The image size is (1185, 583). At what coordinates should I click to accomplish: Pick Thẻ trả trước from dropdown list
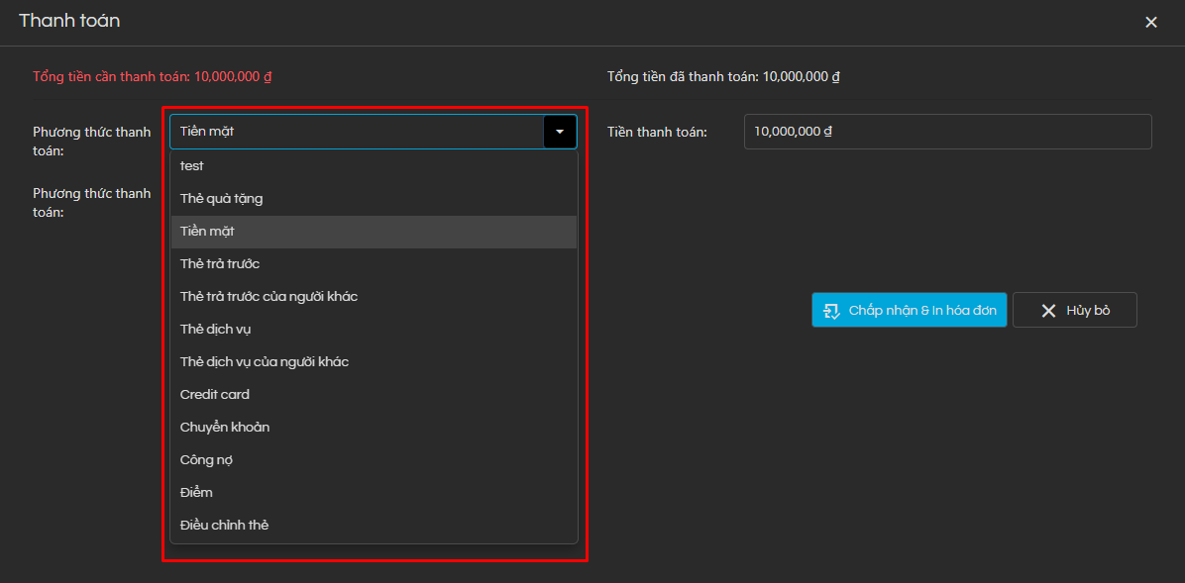(220, 264)
